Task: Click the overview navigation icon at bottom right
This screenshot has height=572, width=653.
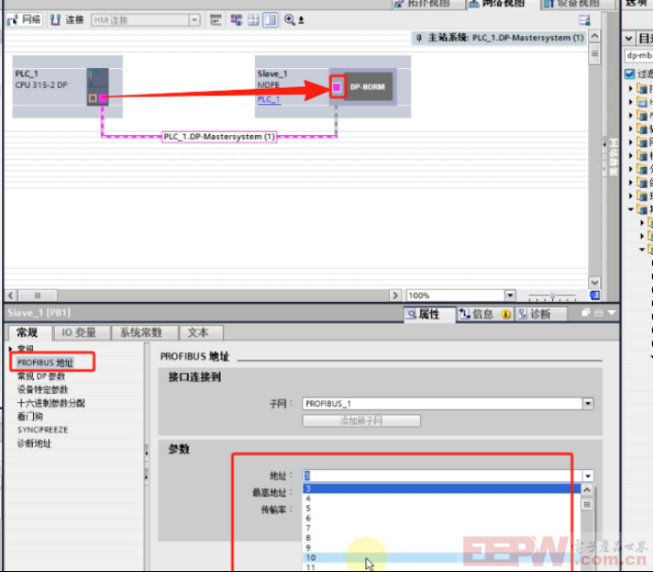Action: point(594,295)
